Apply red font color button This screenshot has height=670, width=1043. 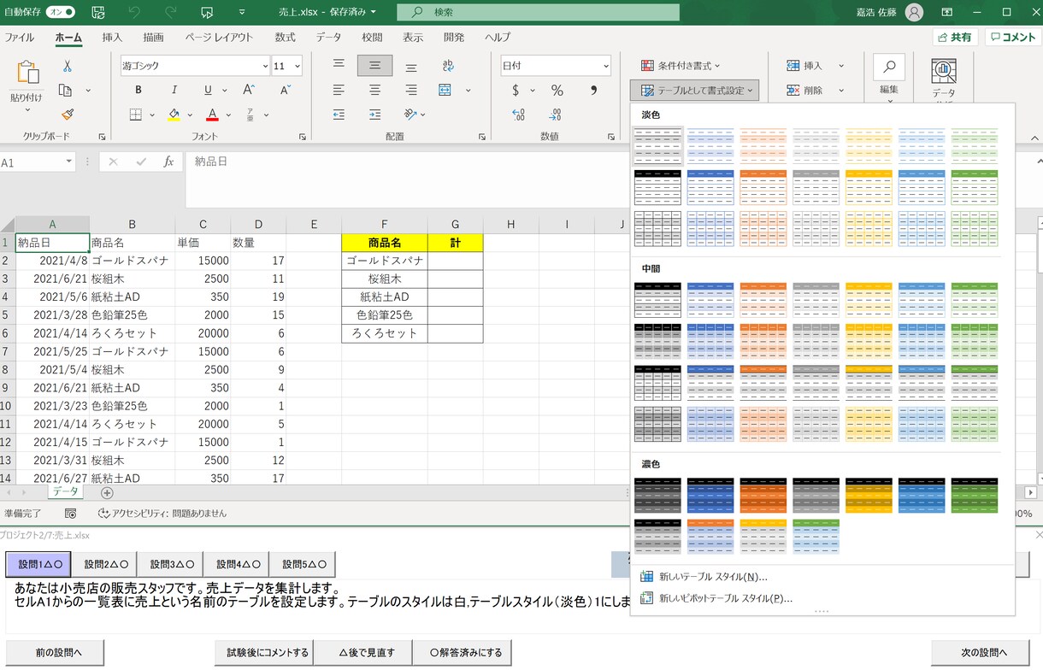[213, 115]
